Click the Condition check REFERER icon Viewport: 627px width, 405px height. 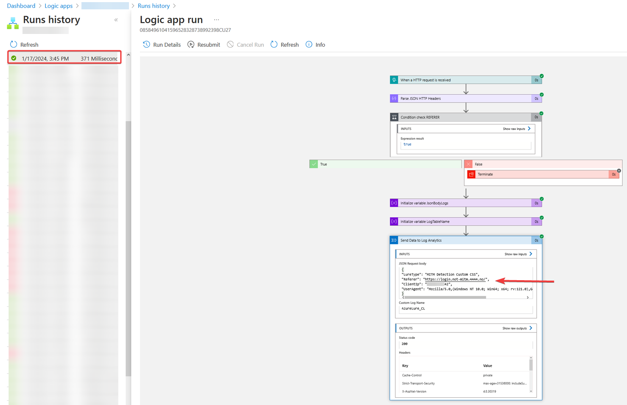[x=394, y=117]
